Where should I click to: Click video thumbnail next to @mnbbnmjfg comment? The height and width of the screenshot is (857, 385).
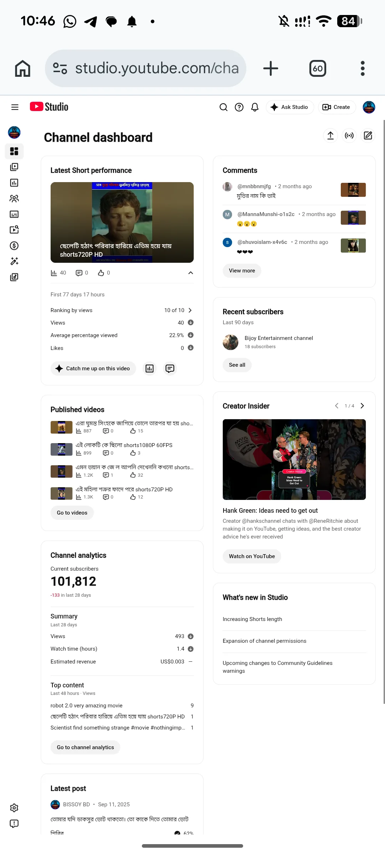(x=353, y=190)
